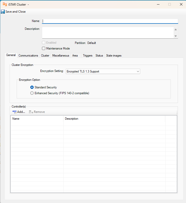Select Enhanced Security FIPS 140-2 option

click(32, 93)
